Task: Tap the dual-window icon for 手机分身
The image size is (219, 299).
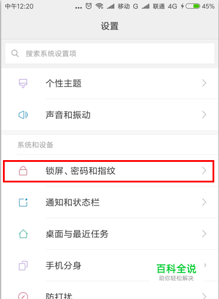Action: point(23,265)
